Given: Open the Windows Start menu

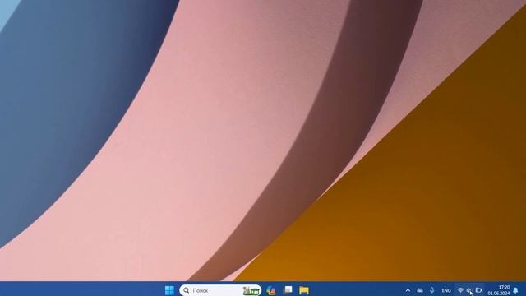Looking at the screenshot, I should coord(170,290).
